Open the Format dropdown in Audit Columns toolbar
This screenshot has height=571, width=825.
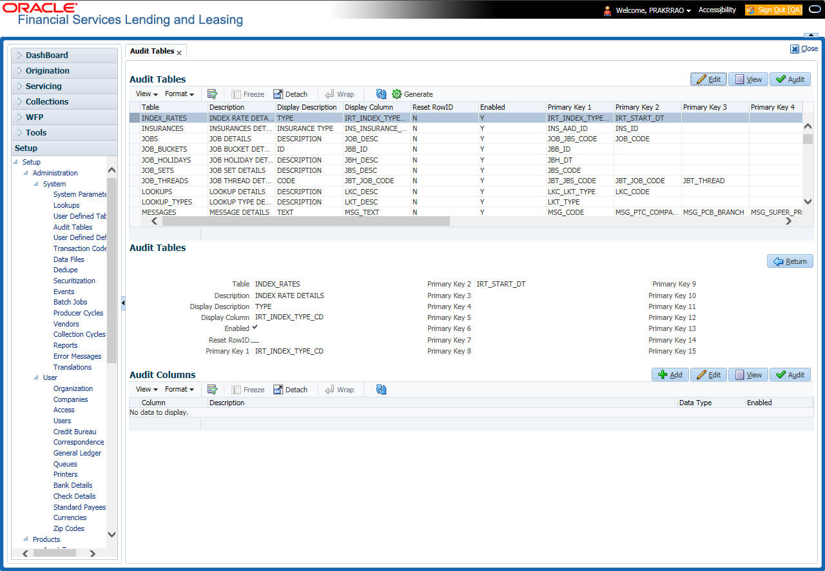pos(179,390)
